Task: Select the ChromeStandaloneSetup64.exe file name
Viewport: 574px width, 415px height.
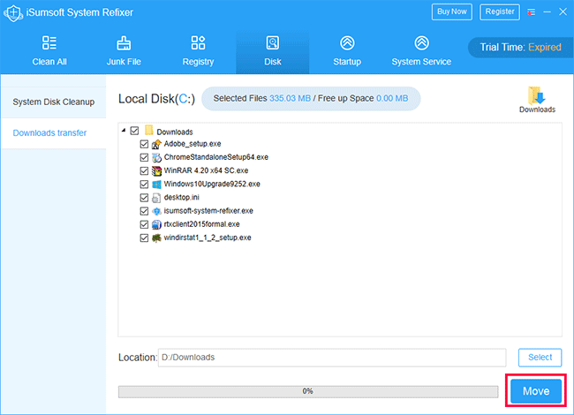Action: (x=216, y=157)
